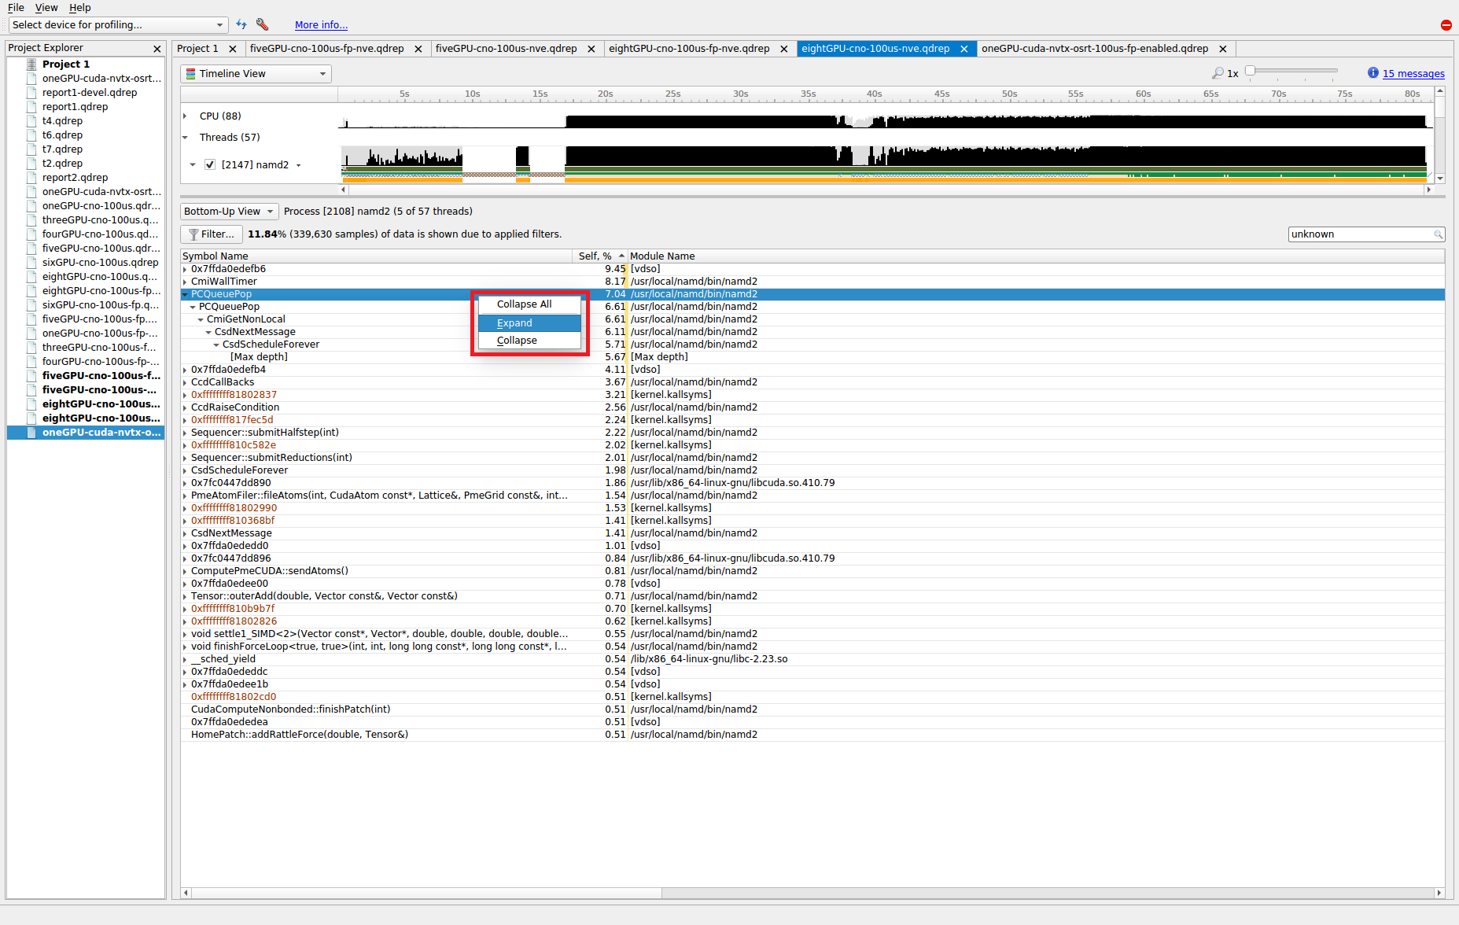Click the timeline zoom slider handle
The height and width of the screenshot is (925, 1459).
1250,72
